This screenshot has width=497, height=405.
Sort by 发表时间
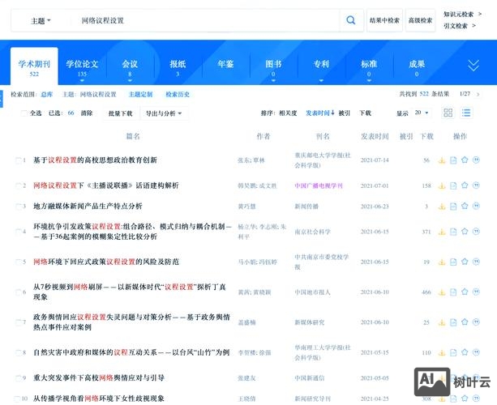coord(319,113)
